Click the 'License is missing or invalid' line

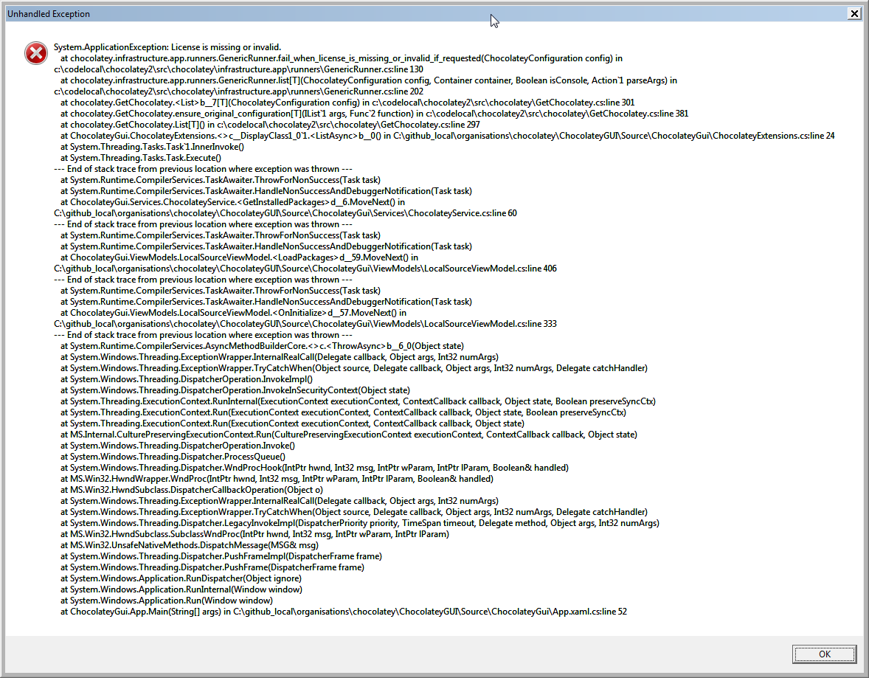167,47
